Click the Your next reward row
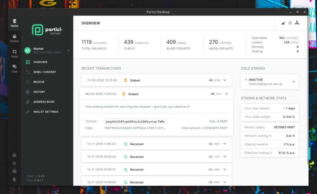 coord(270,108)
